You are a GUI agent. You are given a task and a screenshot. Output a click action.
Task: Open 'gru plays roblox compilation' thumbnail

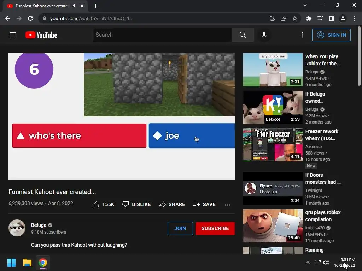pos(273,226)
